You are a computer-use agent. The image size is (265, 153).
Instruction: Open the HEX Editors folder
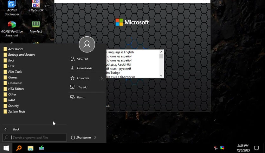(14, 89)
